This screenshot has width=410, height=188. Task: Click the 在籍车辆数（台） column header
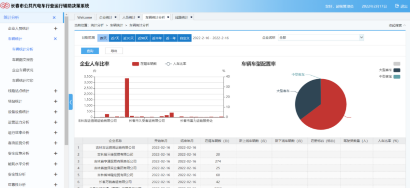(x=217, y=141)
